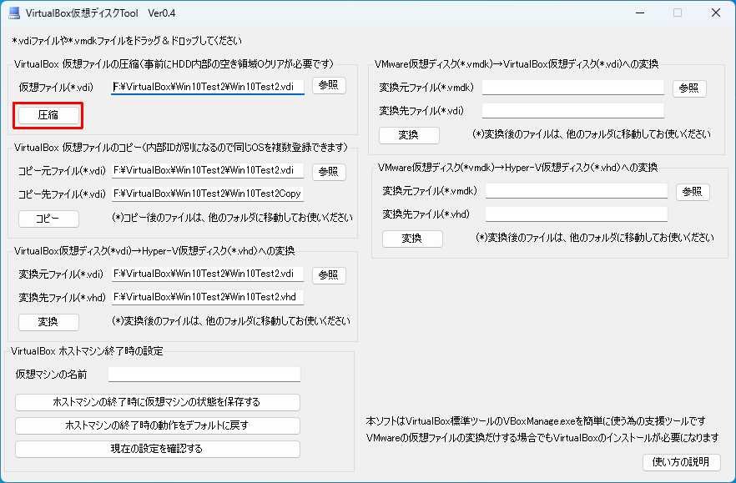Click the コピー button
Screen dimensions: 736x483
click(48, 219)
